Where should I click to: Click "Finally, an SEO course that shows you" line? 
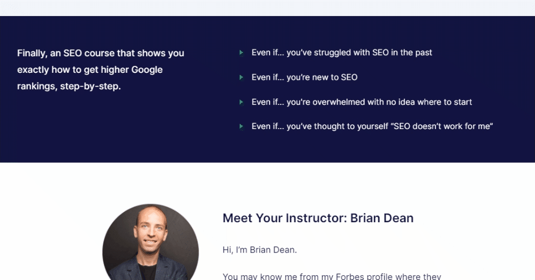[x=101, y=53]
